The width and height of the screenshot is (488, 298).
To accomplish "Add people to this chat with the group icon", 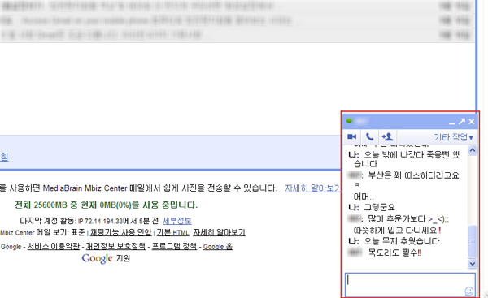I will 387,136.
